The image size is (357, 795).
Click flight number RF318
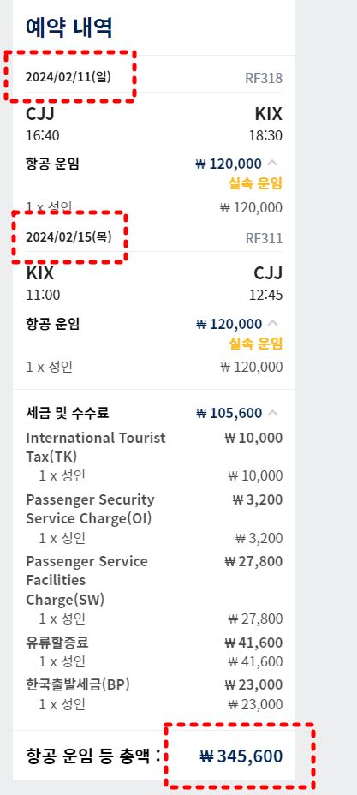[264, 79]
